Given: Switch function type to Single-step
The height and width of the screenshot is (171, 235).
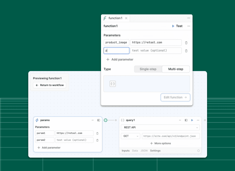Looking at the screenshot, I should pos(148,69).
